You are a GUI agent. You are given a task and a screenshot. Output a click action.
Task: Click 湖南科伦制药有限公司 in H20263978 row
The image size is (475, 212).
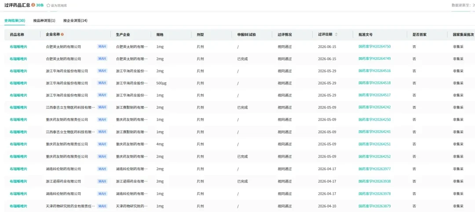(63, 194)
